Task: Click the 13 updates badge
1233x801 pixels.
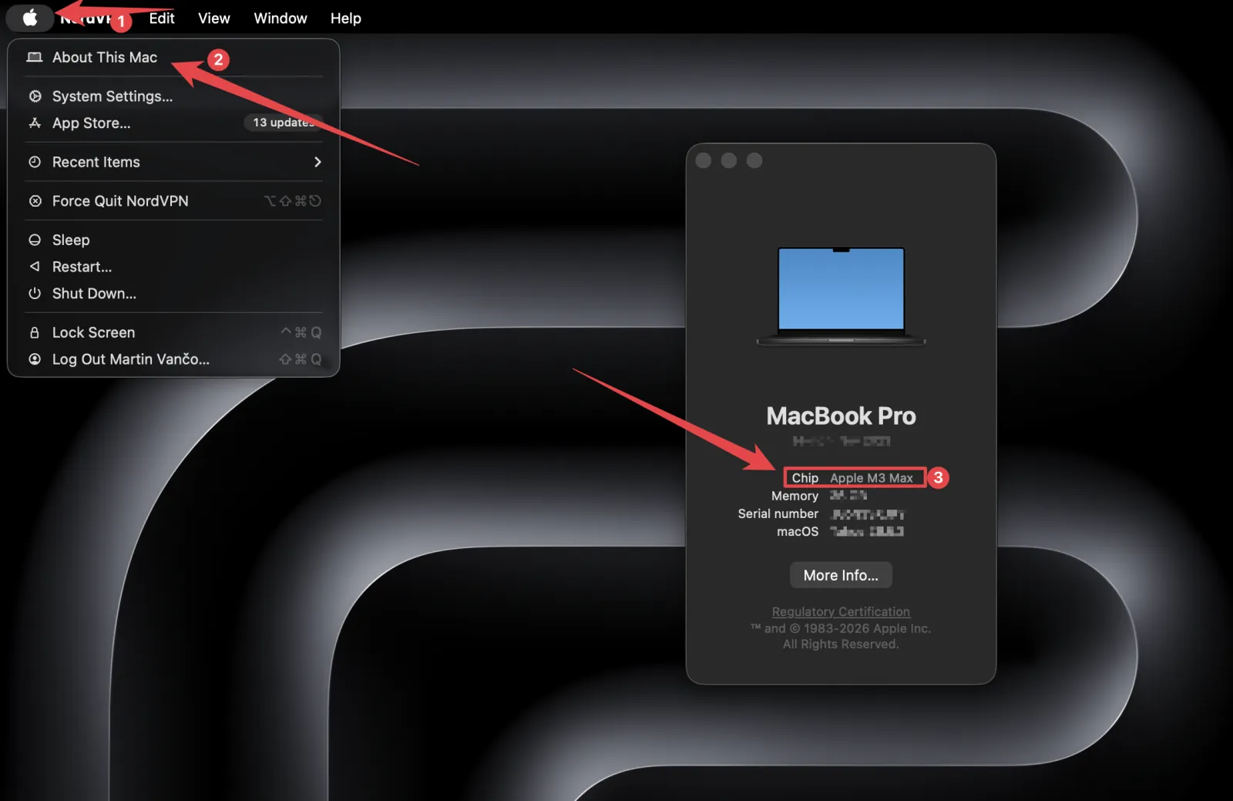Action: tap(283, 123)
